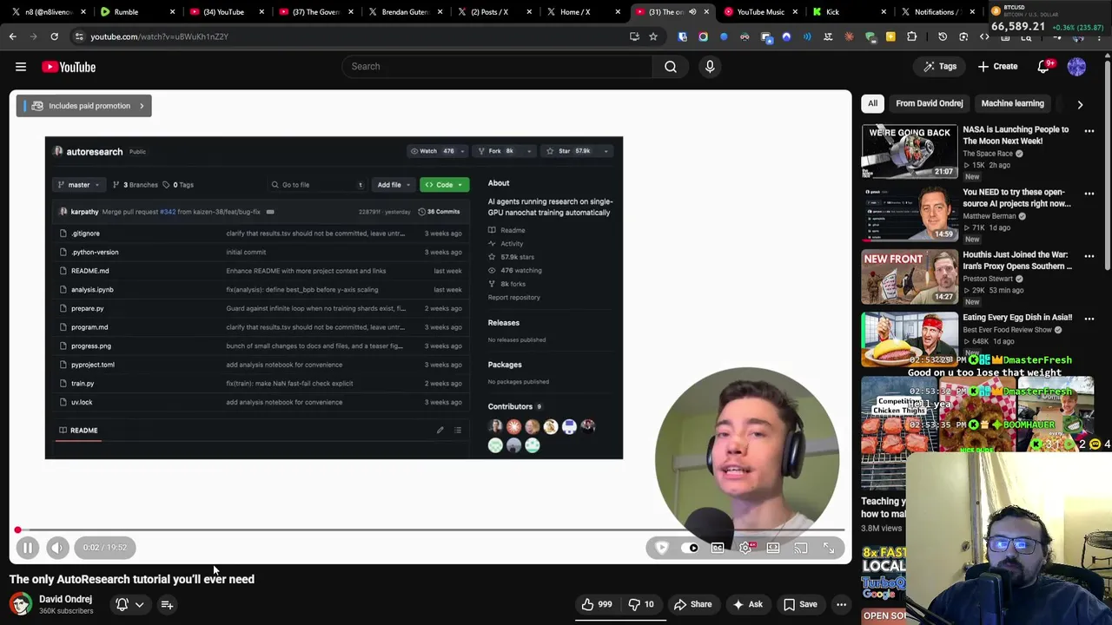Open the YouTube notifications bell
The image size is (1112, 625).
pos(1045,66)
